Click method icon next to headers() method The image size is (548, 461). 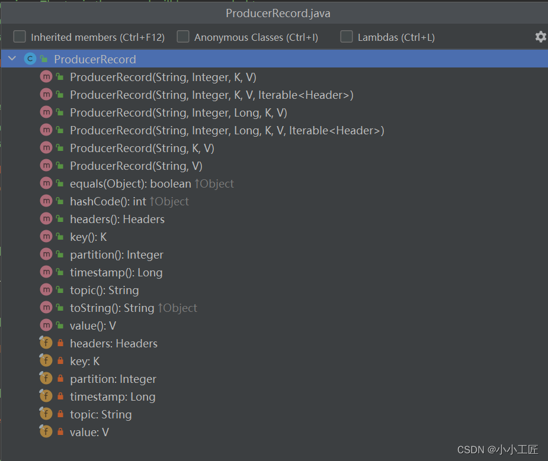[x=46, y=218]
